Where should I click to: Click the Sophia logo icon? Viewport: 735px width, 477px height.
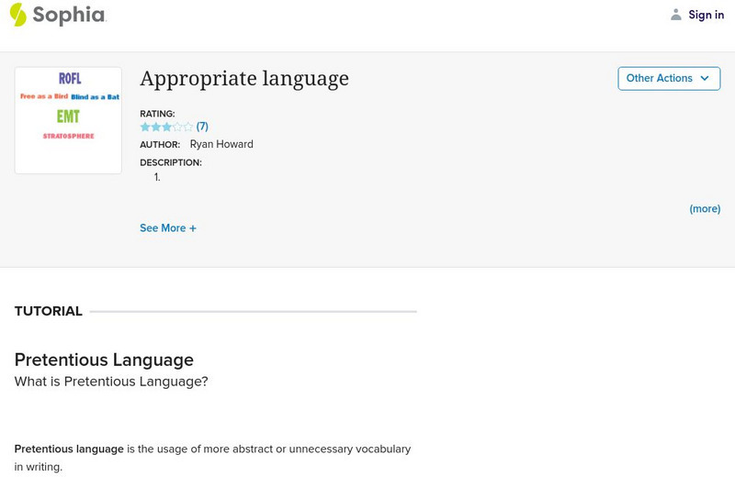(x=17, y=15)
